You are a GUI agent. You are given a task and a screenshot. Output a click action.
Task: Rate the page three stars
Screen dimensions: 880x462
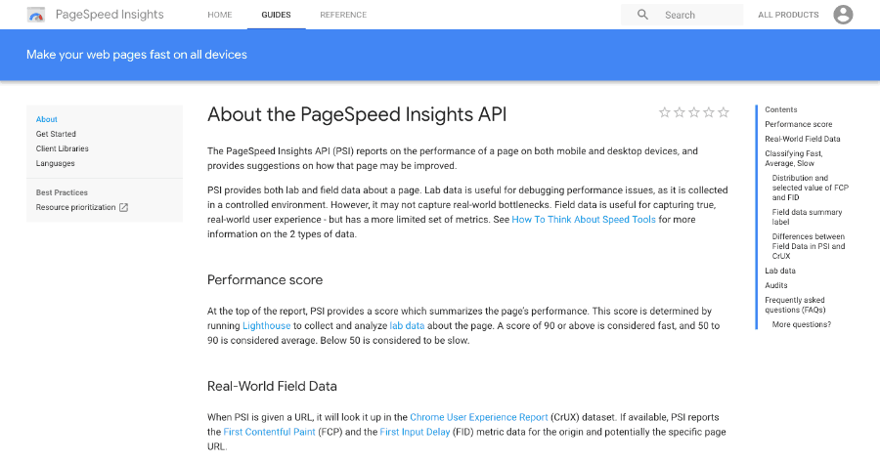pos(694,112)
